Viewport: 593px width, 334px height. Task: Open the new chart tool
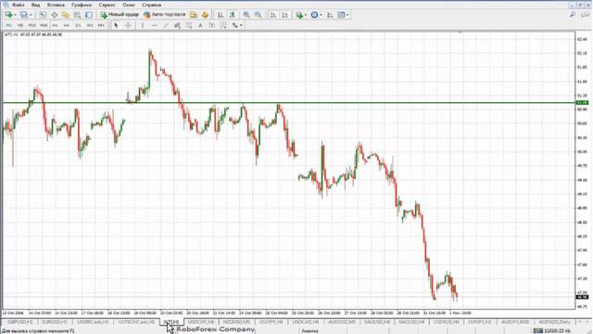point(9,15)
